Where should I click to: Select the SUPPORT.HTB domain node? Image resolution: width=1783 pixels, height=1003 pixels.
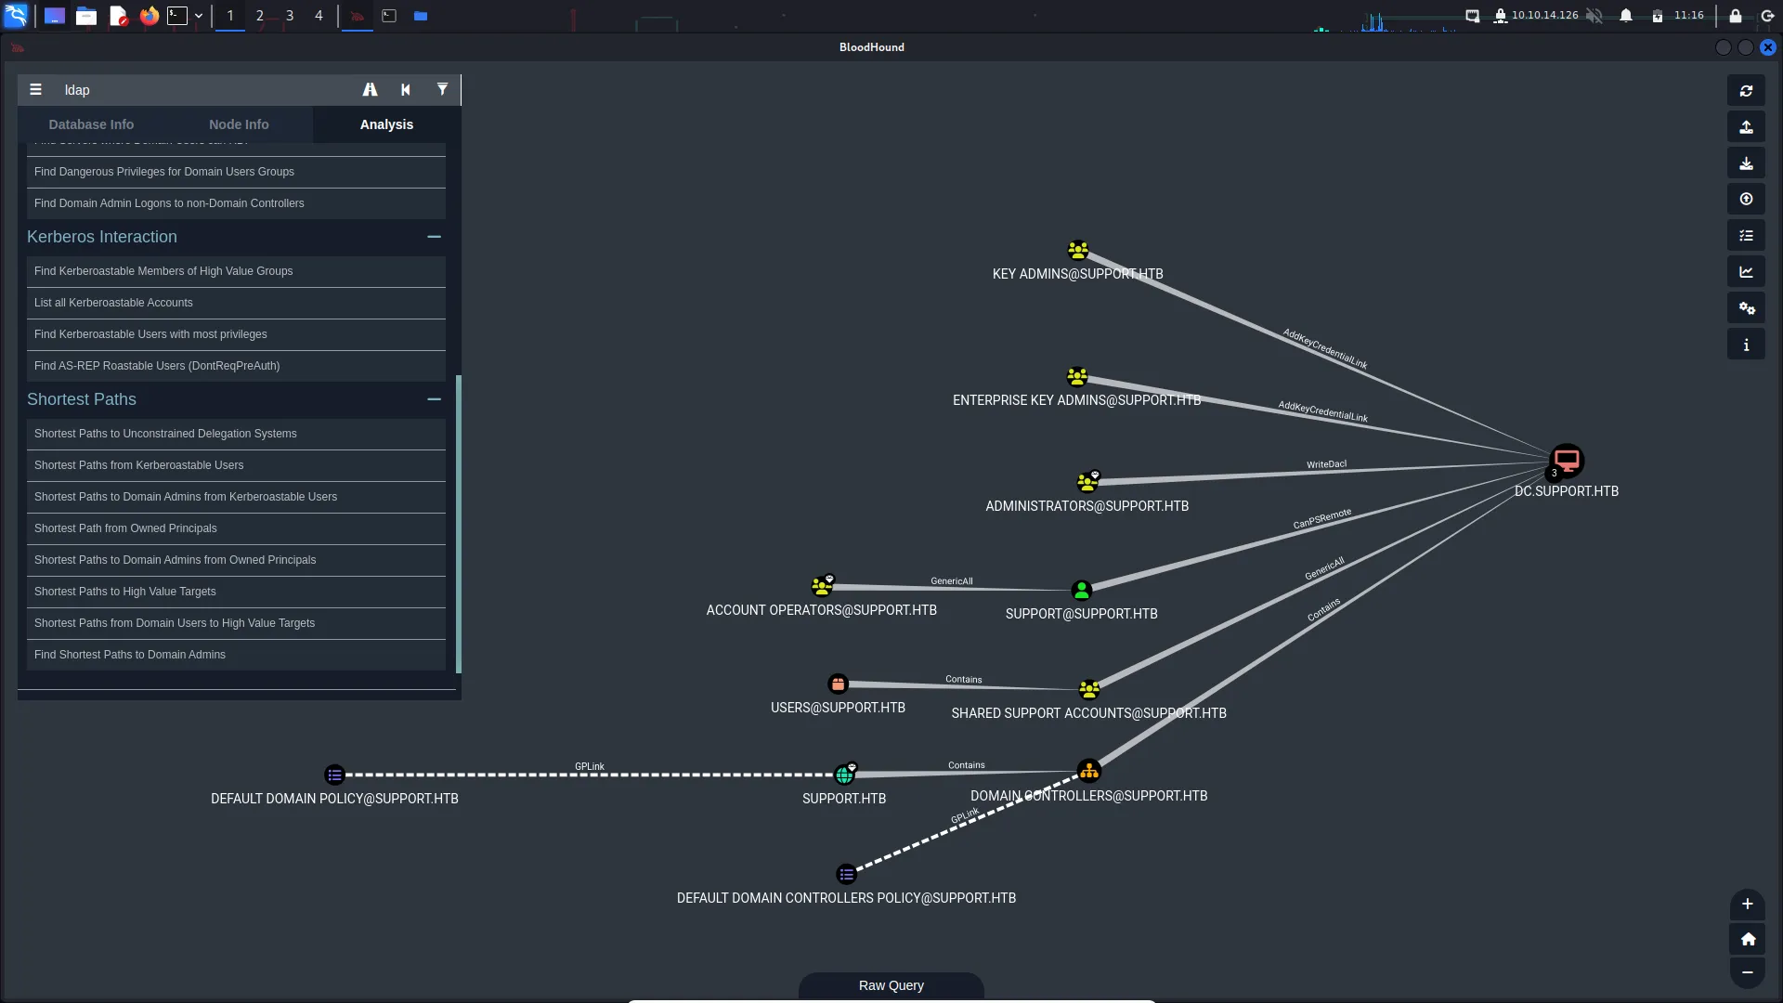(x=844, y=775)
